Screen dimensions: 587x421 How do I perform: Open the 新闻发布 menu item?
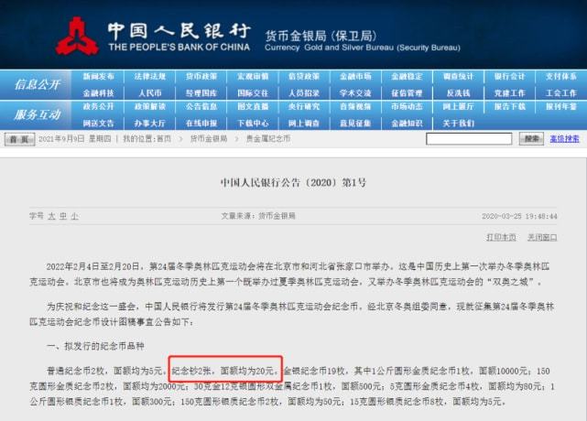click(98, 77)
